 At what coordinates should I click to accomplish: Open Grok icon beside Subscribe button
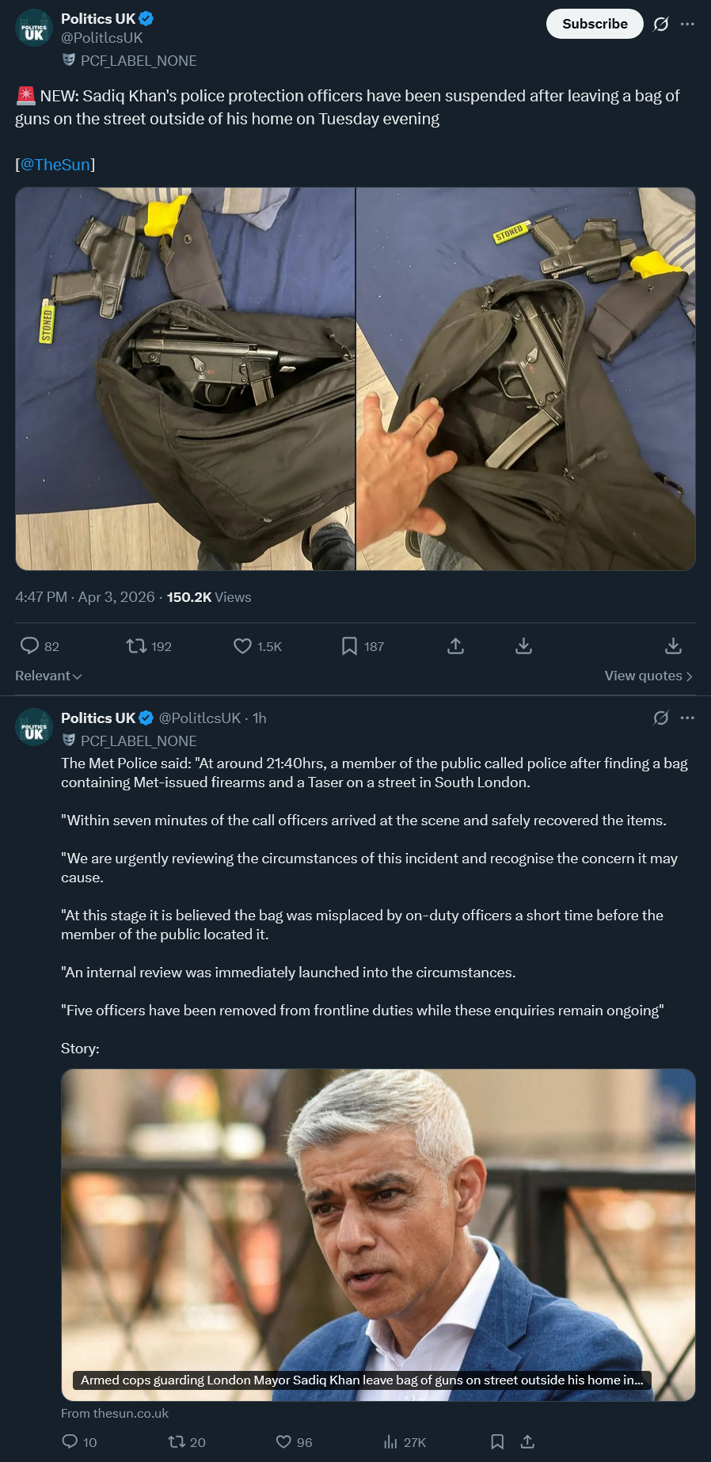click(660, 24)
